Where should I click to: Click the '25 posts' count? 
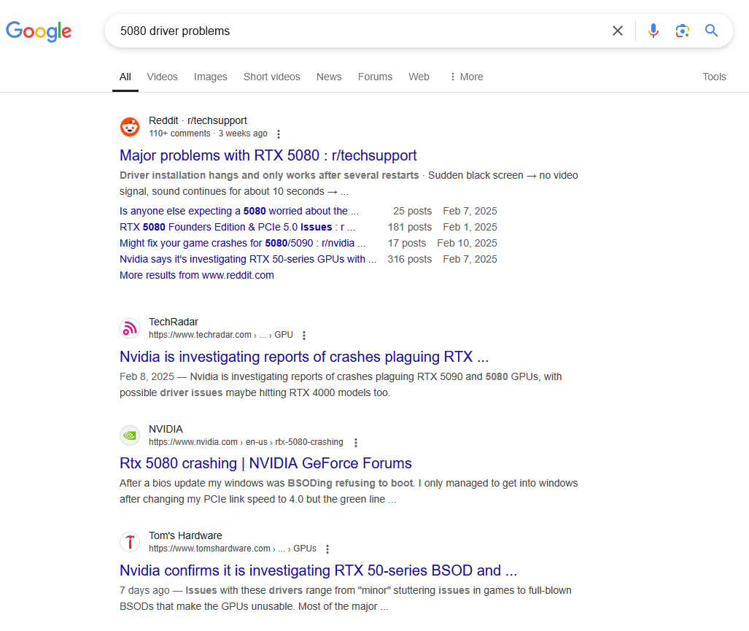(x=412, y=211)
